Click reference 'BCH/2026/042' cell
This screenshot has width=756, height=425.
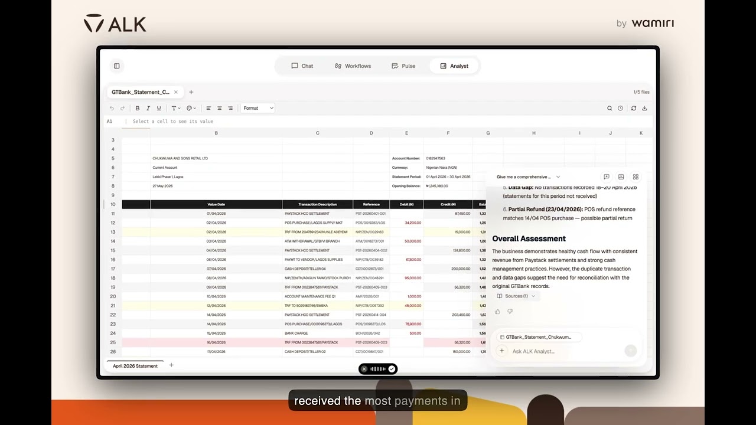(372, 333)
